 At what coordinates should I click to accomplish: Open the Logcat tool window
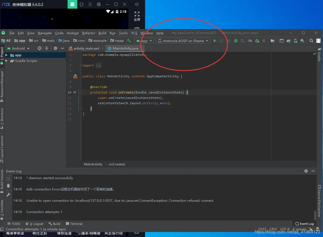coord(34,224)
